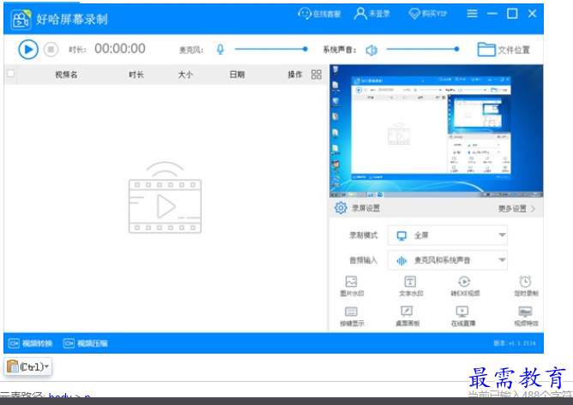Click the version number text in footer

click(x=515, y=343)
